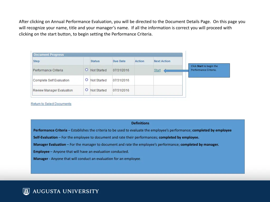Select the Review Manager Evaluation step name
This screenshot has width=270, height=202.
pos(53,90)
